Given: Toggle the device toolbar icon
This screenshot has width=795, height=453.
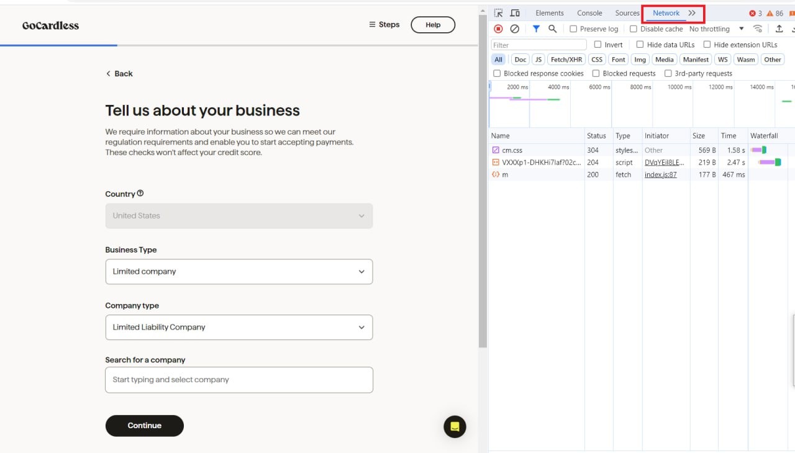Looking at the screenshot, I should click(515, 13).
